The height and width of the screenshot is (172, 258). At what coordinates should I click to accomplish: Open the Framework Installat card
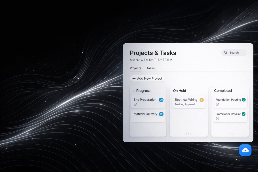(x=230, y=116)
